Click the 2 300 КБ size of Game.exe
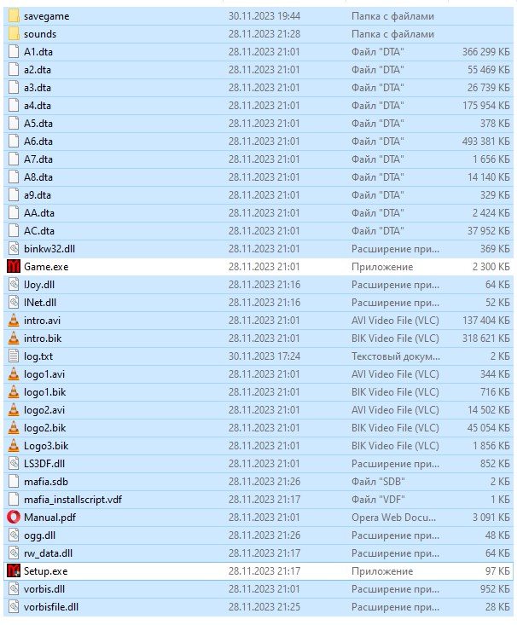The image size is (517, 625). tap(491, 267)
